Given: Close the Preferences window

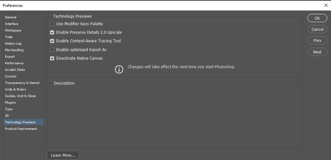Looking at the screenshot, I should (x=326, y=5).
